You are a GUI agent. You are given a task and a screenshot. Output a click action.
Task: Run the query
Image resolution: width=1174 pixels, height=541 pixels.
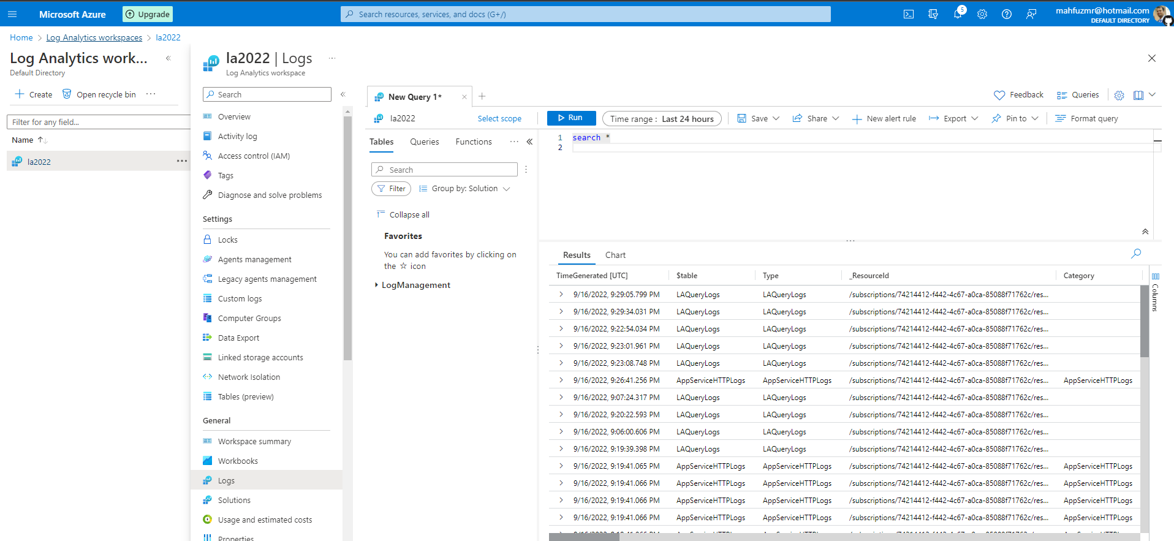pos(571,118)
